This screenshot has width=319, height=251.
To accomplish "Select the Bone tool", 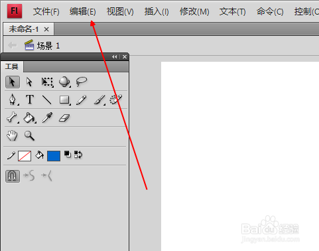I will coord(12,118).
